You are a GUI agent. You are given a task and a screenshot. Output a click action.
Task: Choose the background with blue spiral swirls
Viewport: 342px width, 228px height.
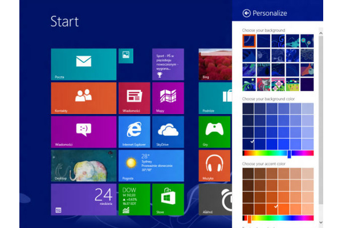pos(278,41)
